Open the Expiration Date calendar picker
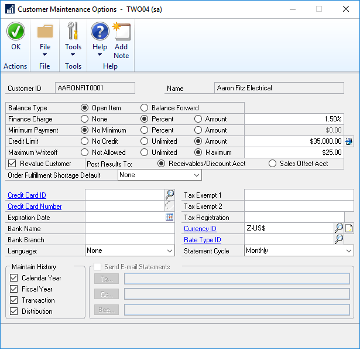This screenshot has width=360, height=349. (170, 217)
